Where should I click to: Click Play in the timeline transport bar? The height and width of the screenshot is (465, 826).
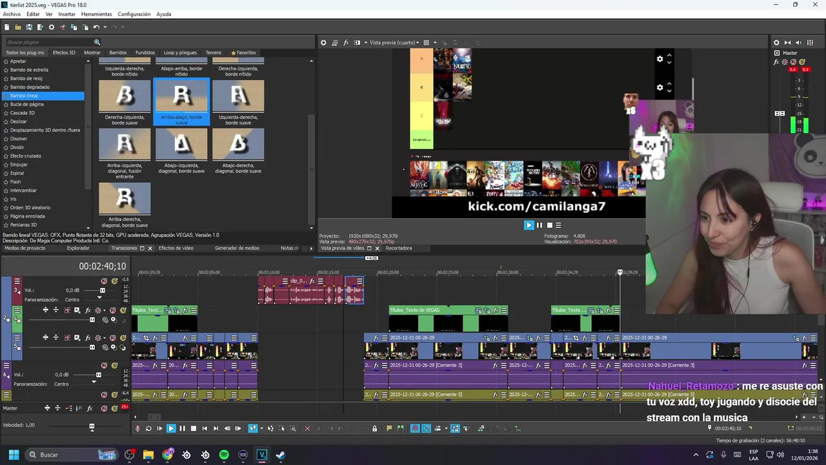pyautogui.click(x=171, y=428)
